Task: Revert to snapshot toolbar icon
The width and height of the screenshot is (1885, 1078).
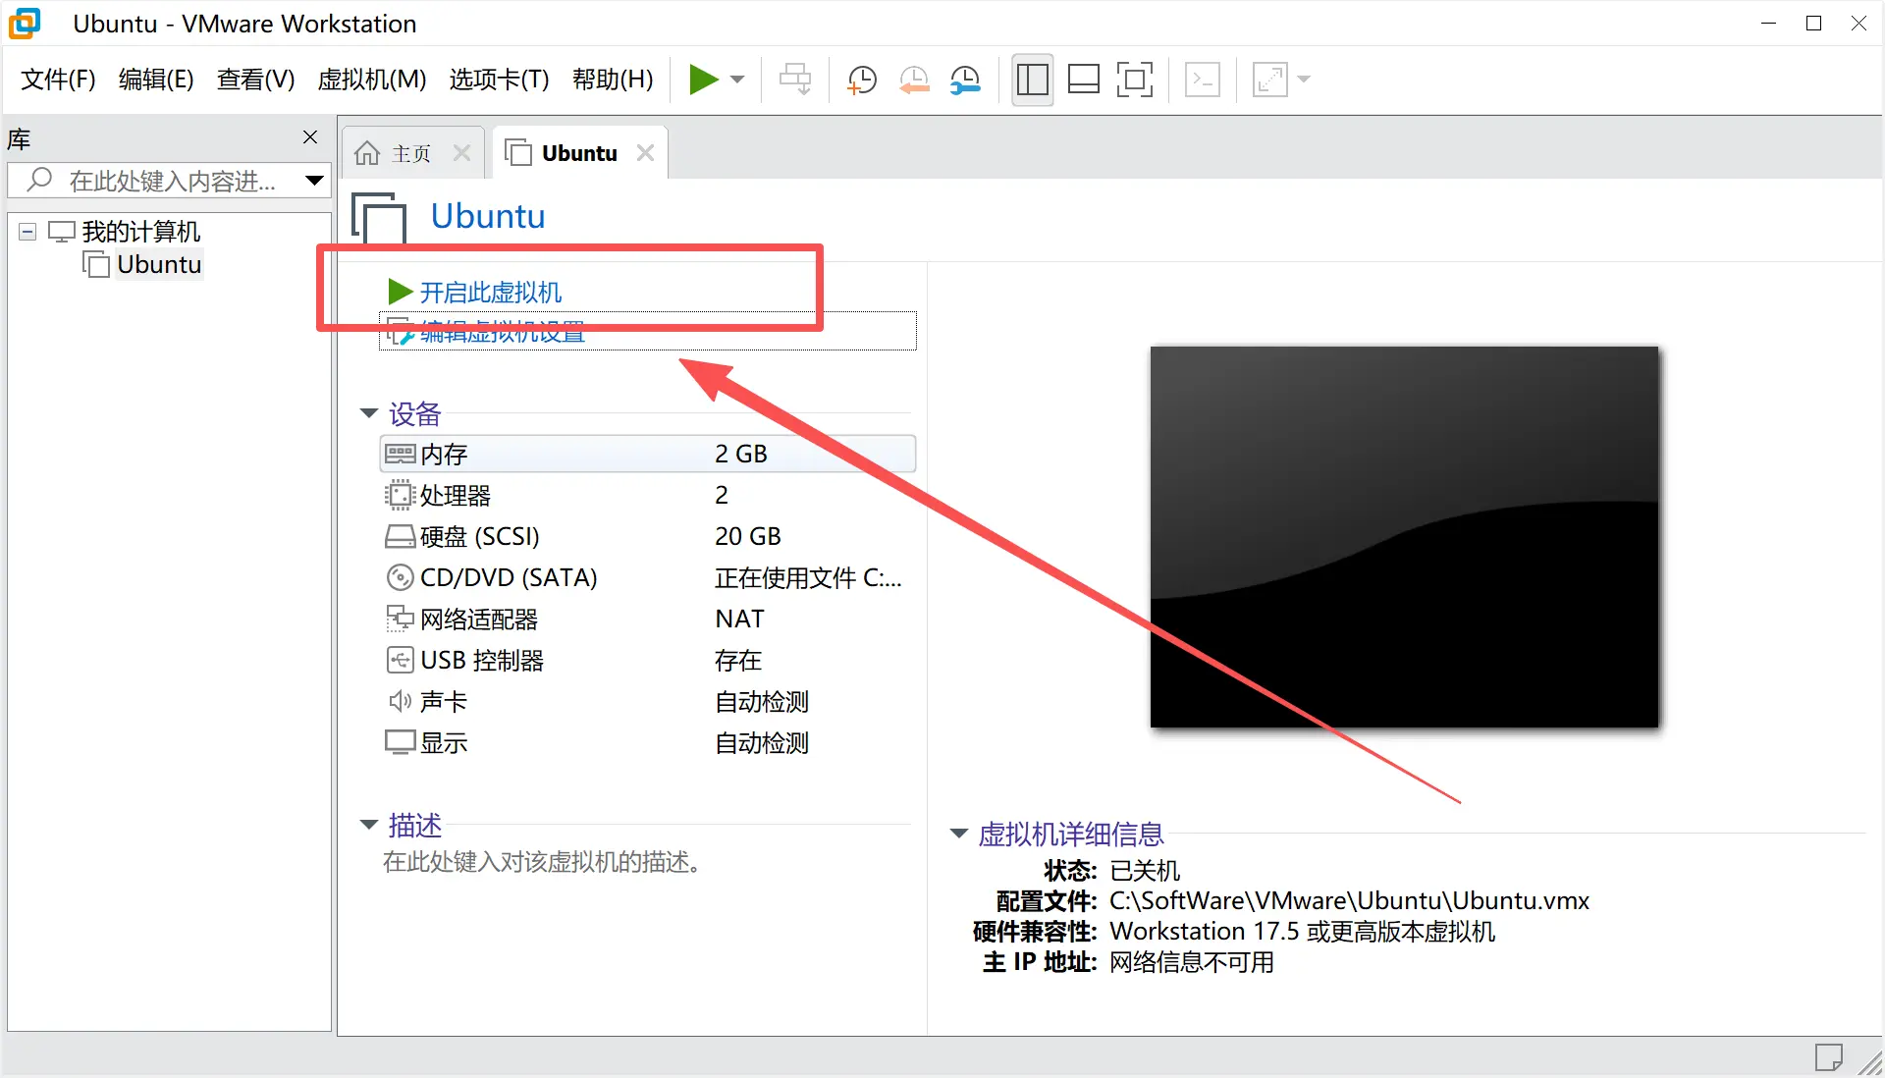Action: coord(914,80)
